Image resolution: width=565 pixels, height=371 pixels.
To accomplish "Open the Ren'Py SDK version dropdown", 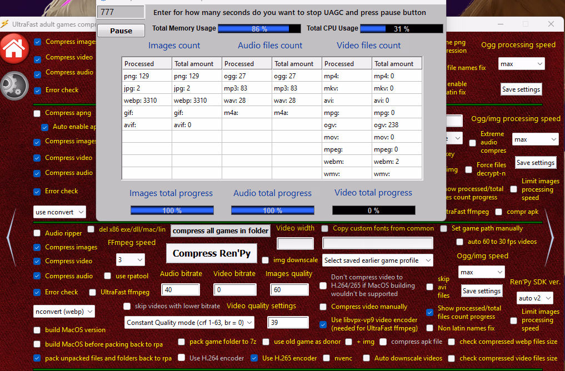I will tap(534, 298).
